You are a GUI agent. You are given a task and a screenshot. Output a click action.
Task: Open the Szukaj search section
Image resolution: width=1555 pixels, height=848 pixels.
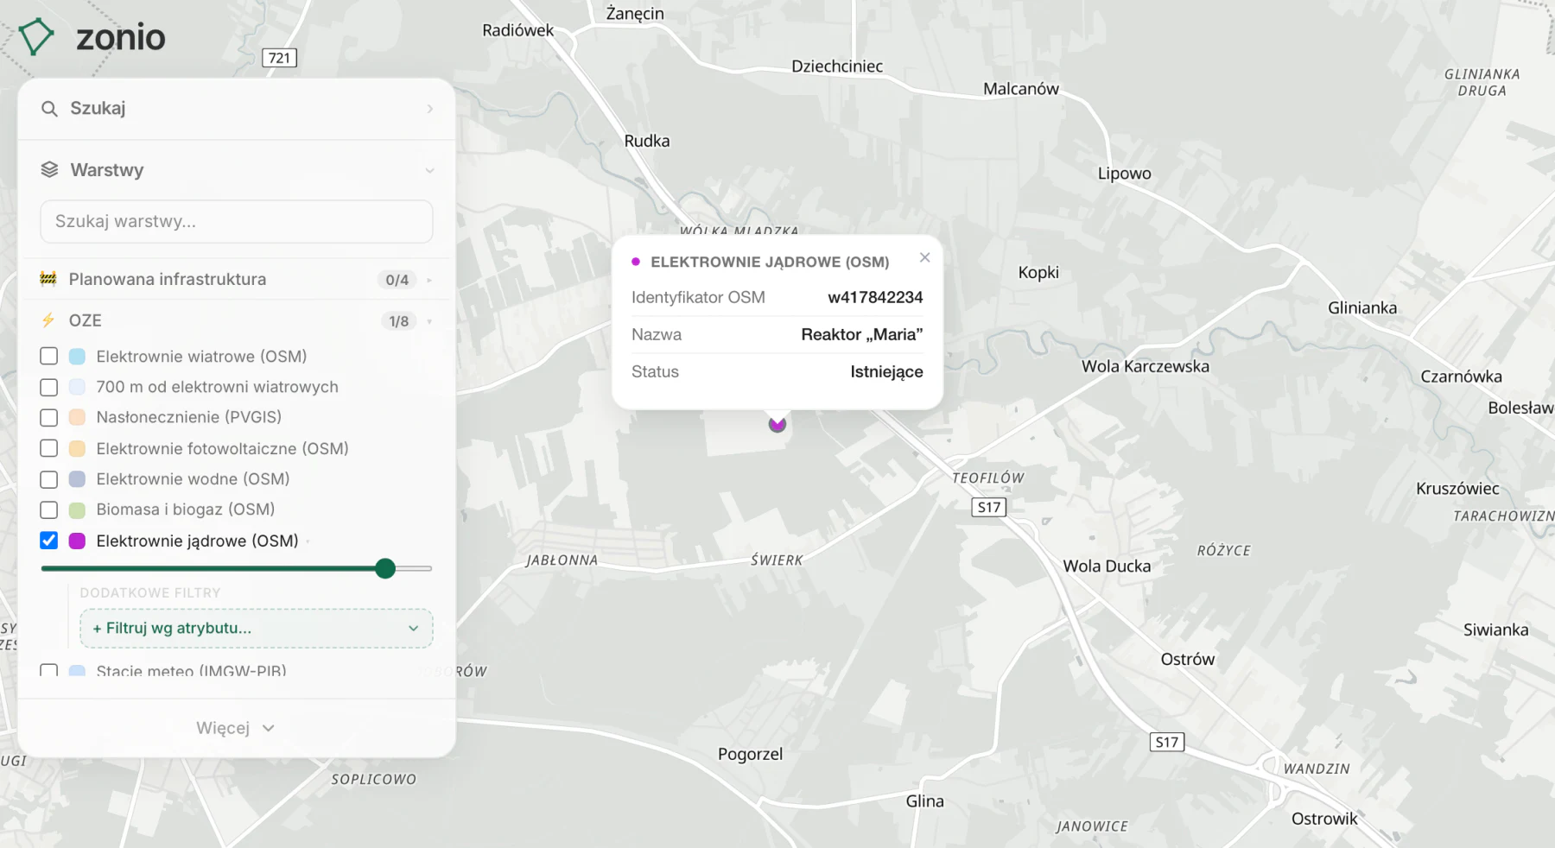237,109
